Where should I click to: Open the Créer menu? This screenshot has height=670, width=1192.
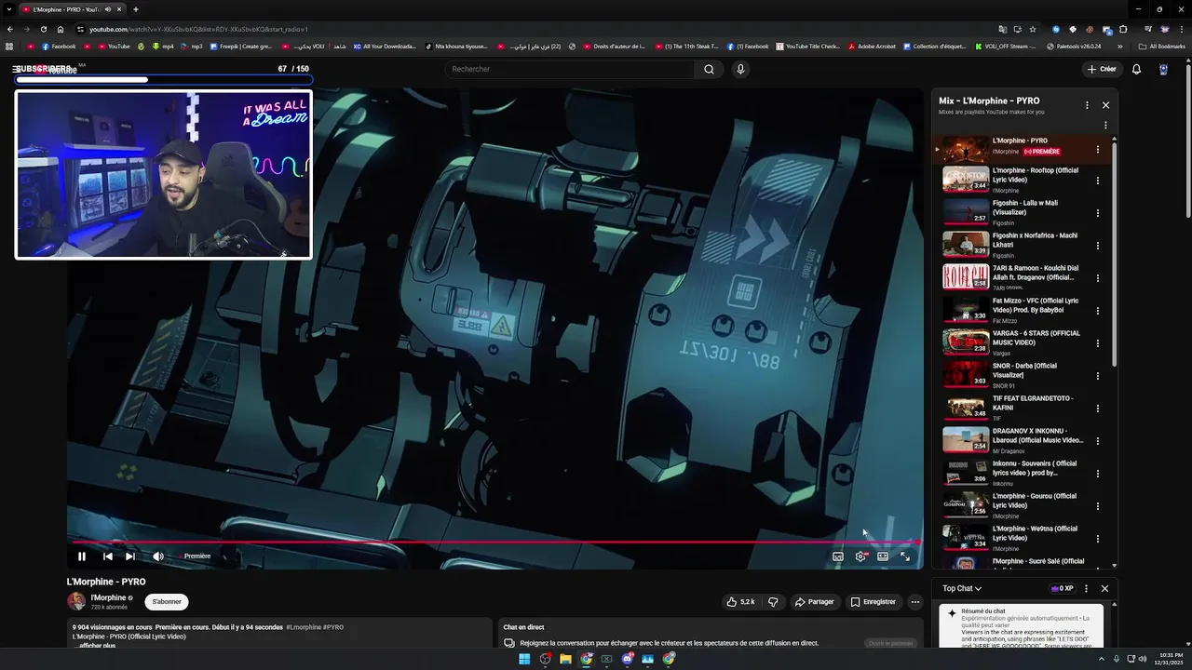[x=1101, y=69]
